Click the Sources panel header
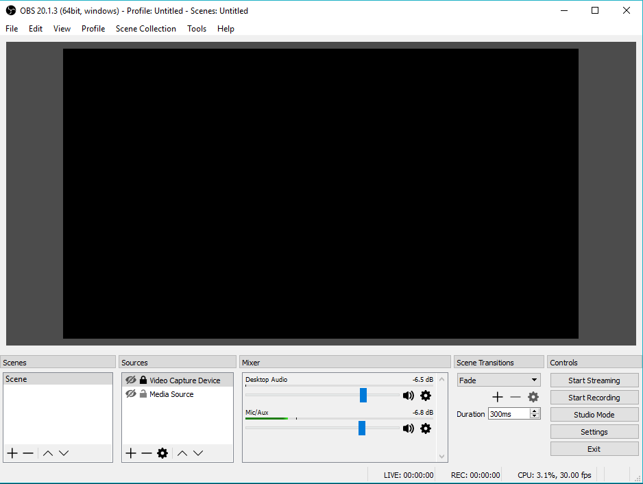This screenshot has height=484, width=643. [177, 362]
